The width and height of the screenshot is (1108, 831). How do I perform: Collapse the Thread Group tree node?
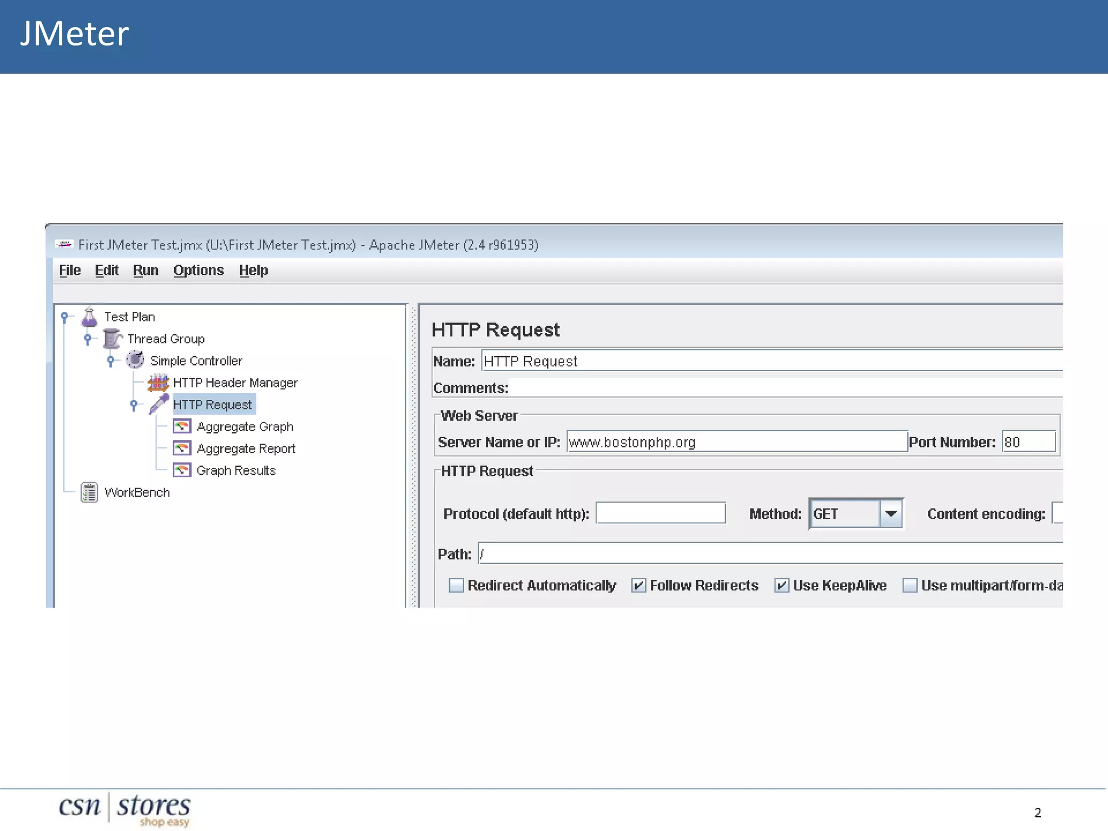coord(88,339)
